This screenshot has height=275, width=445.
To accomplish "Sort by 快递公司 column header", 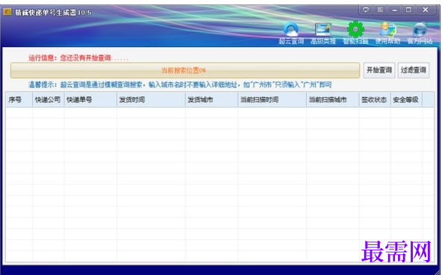I will 49,99.
